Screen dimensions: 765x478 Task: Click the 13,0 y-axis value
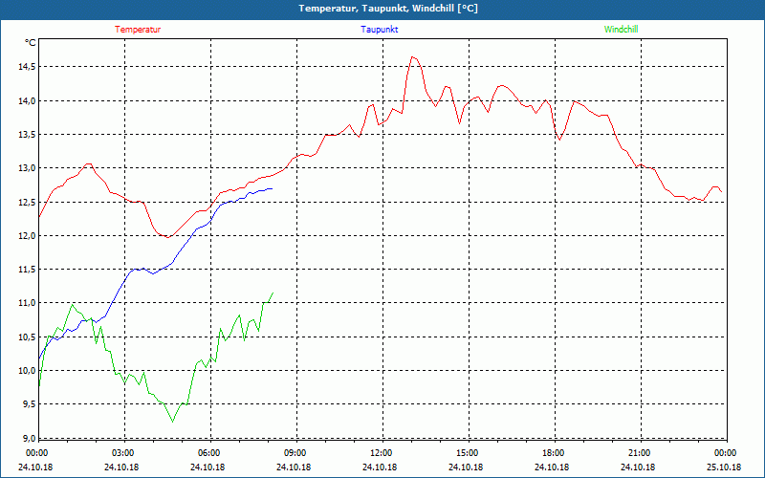pos(27,168)
